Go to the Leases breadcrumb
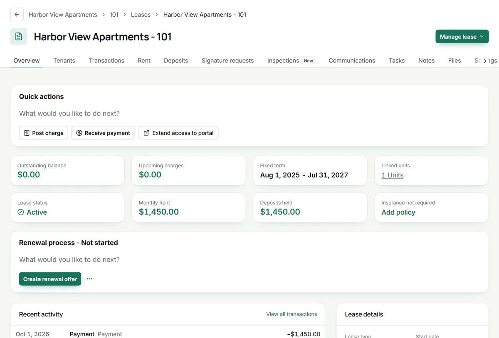Screen dimensions: 499x338 pos(141,15)
